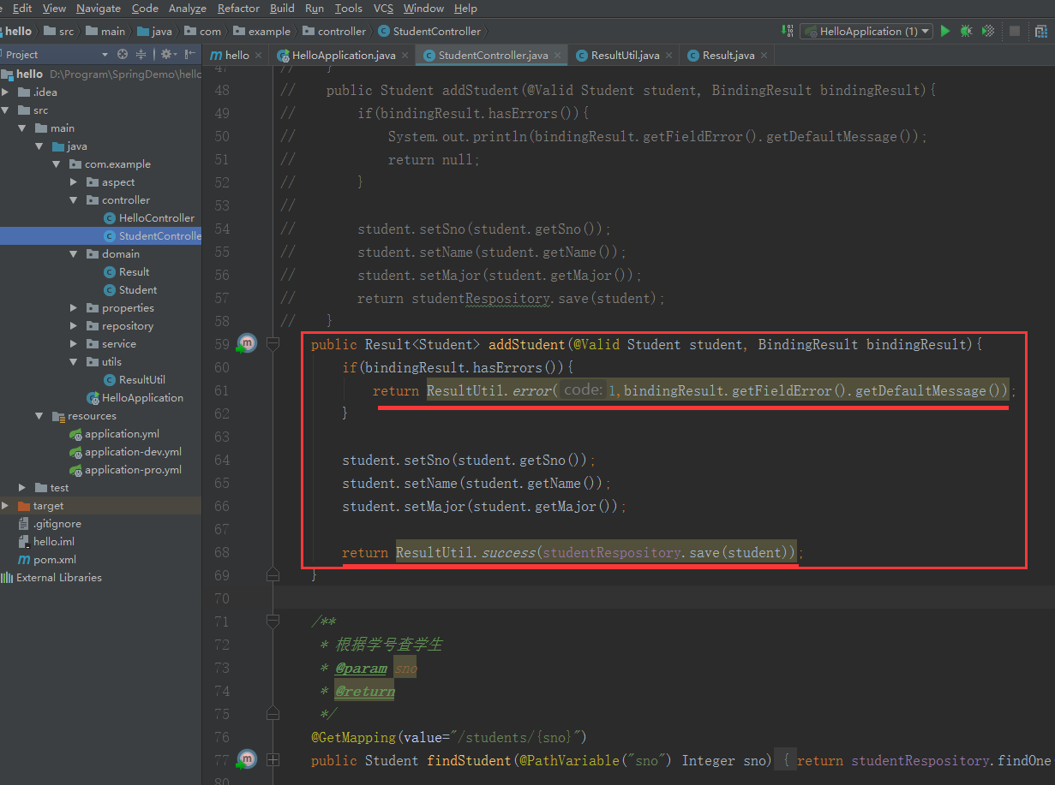Open application-dev.yml in project tree
Screen dimensions: 1055x785
point(133,452)
